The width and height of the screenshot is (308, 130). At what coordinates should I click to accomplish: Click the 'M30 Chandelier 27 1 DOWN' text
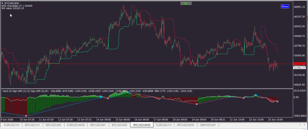pos(17,6)
